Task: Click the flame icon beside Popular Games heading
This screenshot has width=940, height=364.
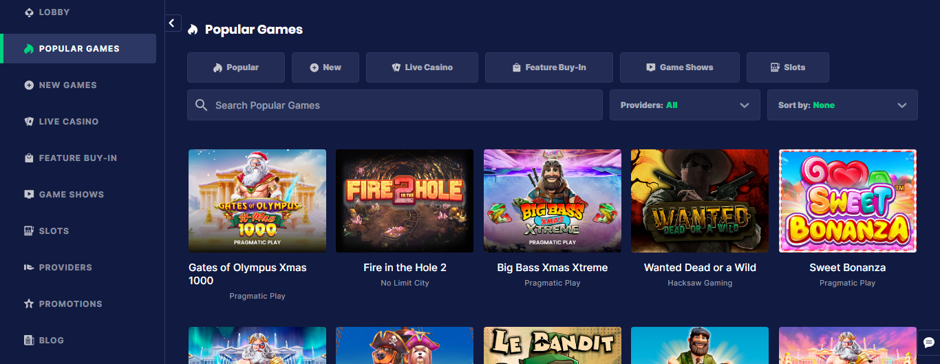Action: [x=193, y=30]
